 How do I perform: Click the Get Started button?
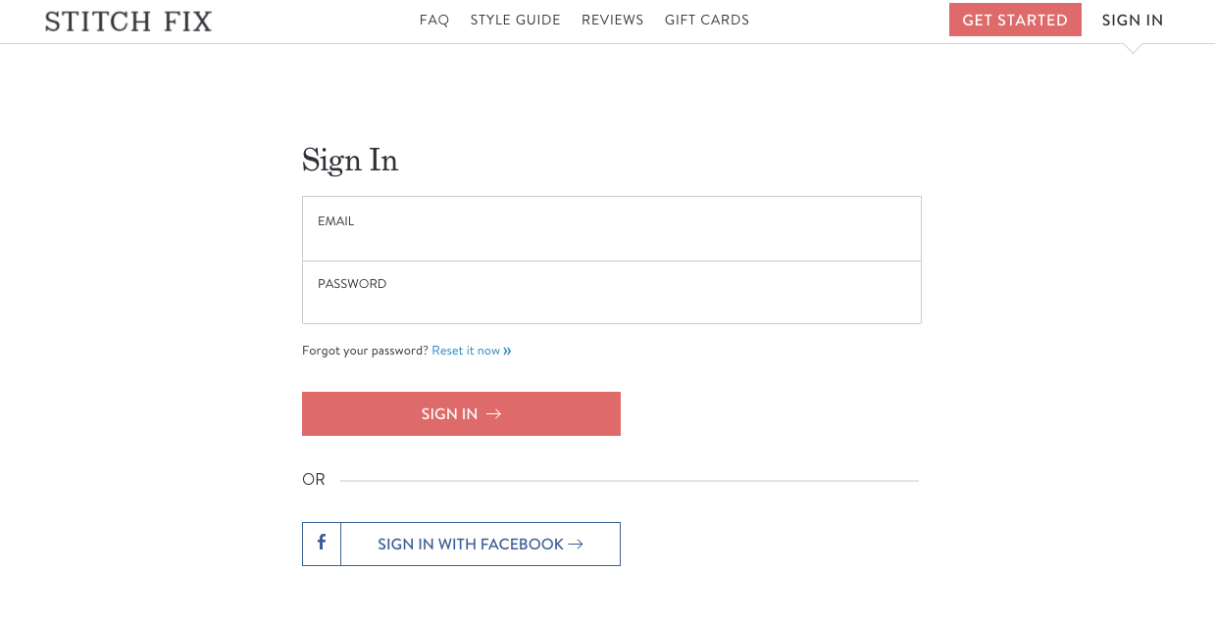(x=1015, y=20)
